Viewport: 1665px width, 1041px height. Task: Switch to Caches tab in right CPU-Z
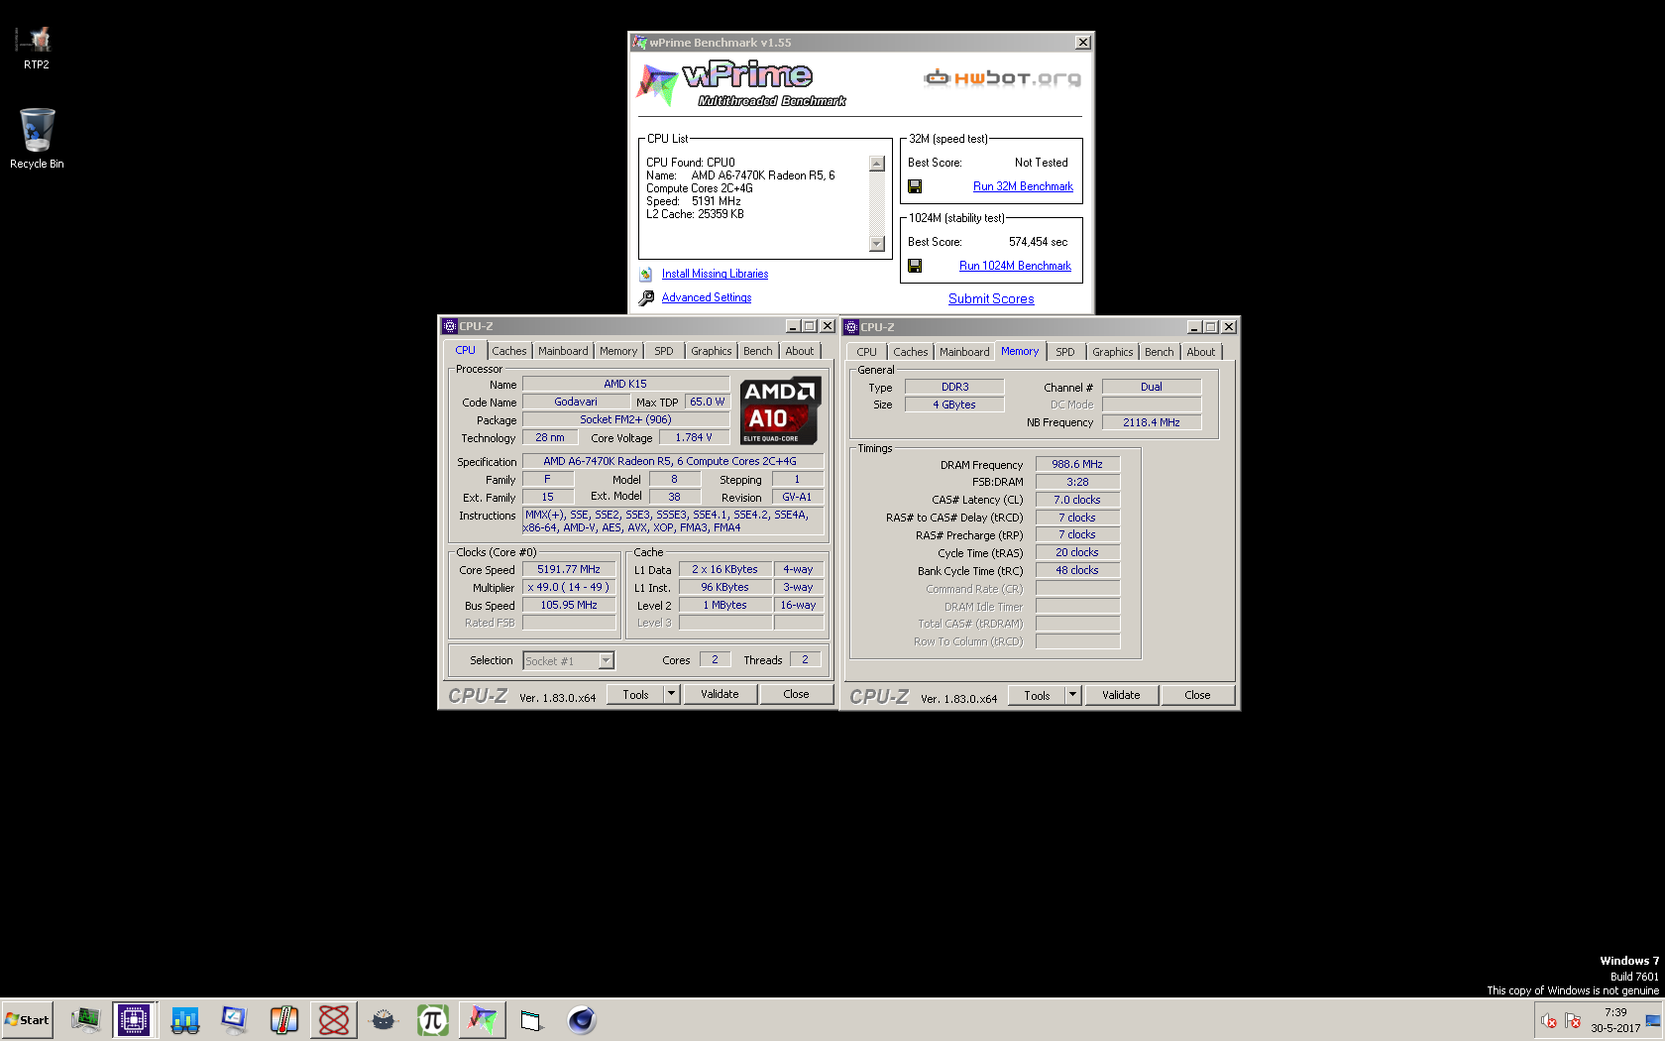pos(911,352)
